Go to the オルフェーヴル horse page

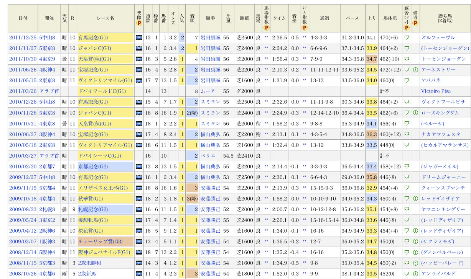438,38
